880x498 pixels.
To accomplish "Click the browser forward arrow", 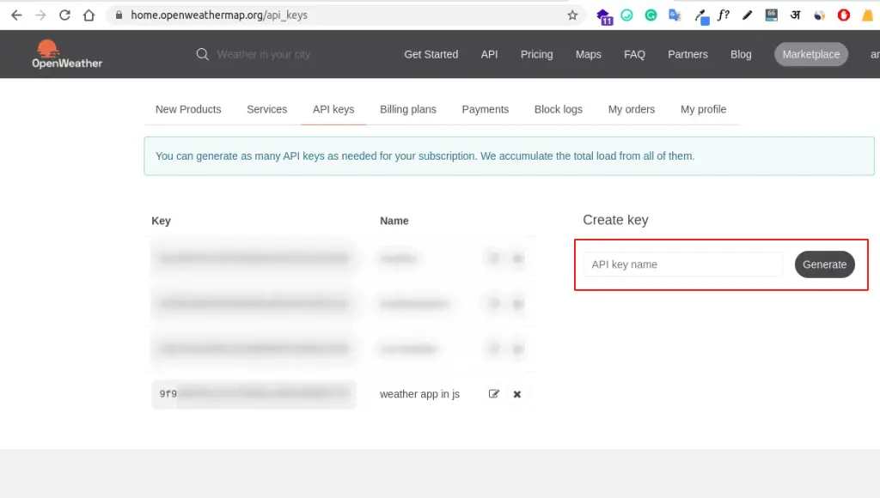I will [40, 15].
